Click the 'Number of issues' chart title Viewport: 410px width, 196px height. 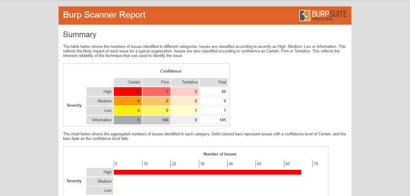coord(220,154)
